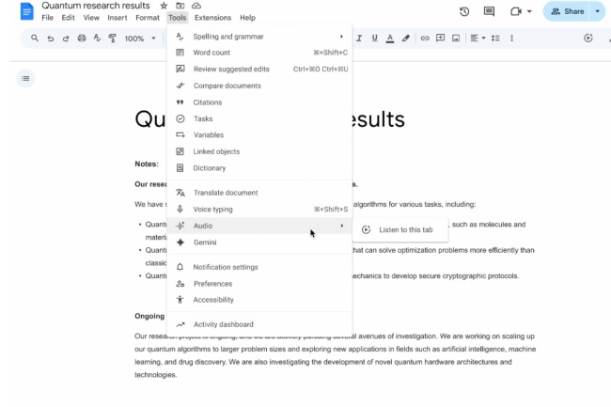
Task: Toggle underline formatting
Action: (x=374, y=39)
